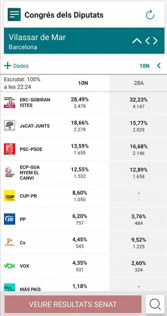Open the hamburger menu icon

coord(14,14)
